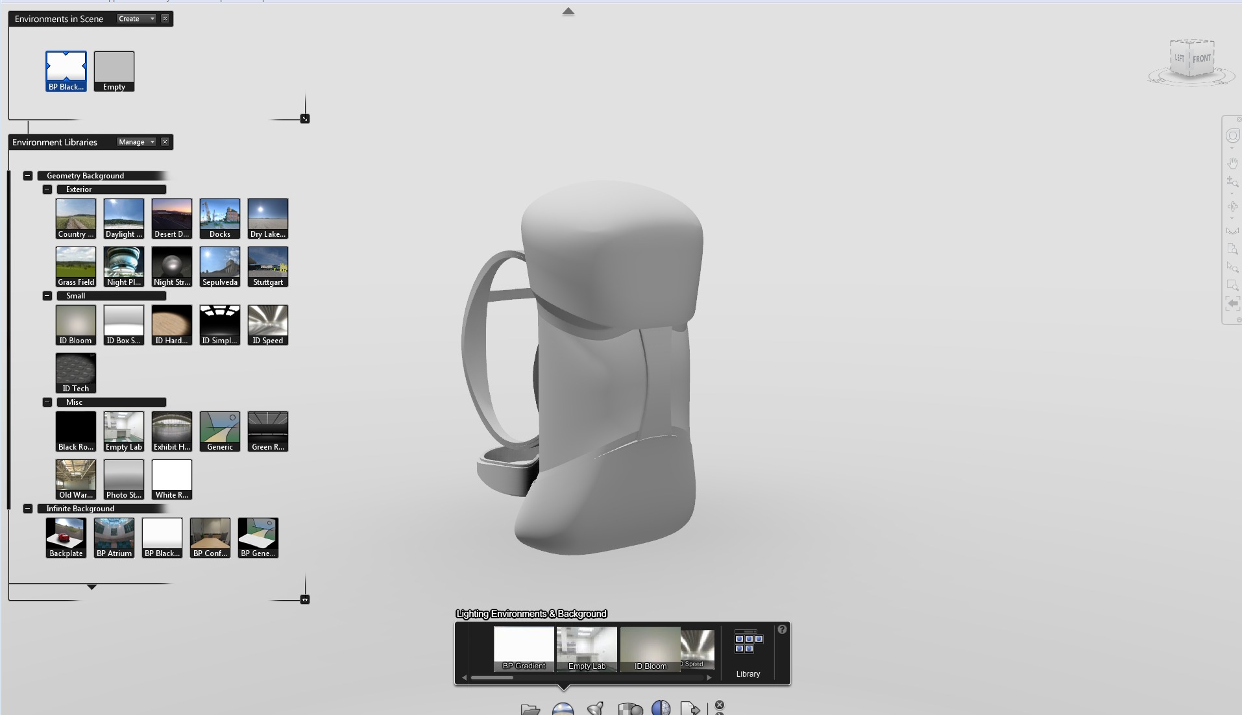Viewport: 1242px width, 715px height.
Task: Click the Library button in Lighting Environments panel
Action: (748, 649)
